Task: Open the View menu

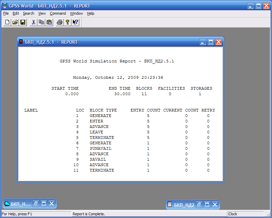Action: coord(42,13)
